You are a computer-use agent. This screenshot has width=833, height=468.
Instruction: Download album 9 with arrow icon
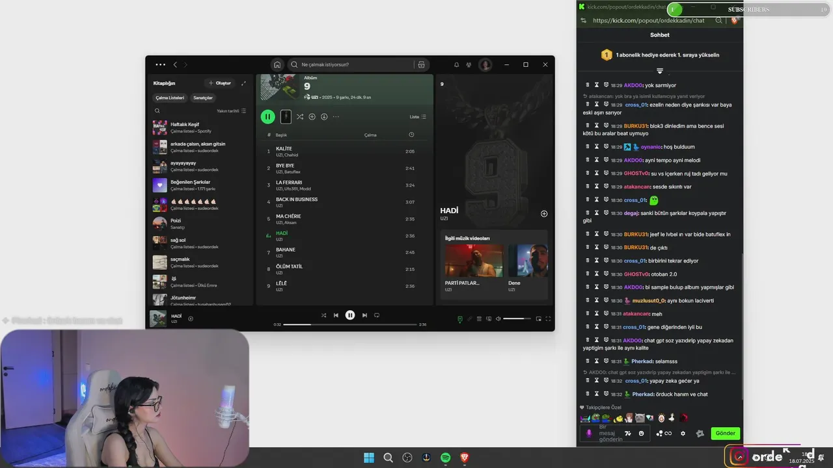324,117
